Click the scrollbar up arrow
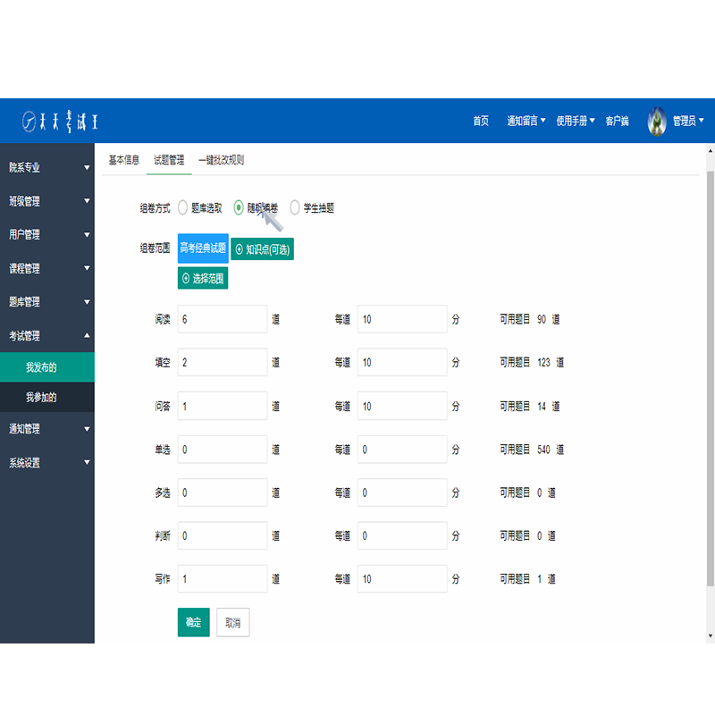 [710, 150]
